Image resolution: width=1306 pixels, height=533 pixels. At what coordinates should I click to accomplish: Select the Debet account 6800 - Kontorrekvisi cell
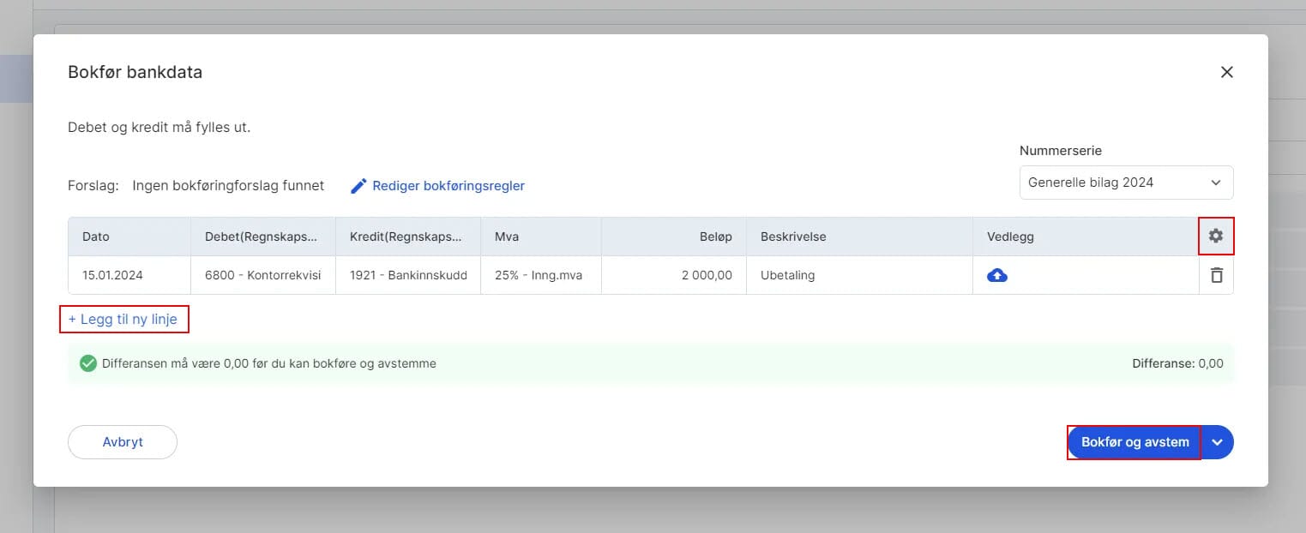[262, 275]
